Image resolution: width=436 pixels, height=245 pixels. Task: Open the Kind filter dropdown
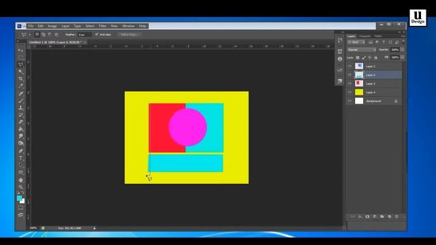coord(356,42)
